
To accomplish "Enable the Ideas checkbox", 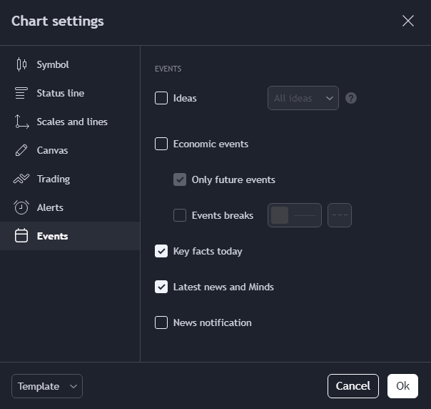I will click(x=161, y=98).
